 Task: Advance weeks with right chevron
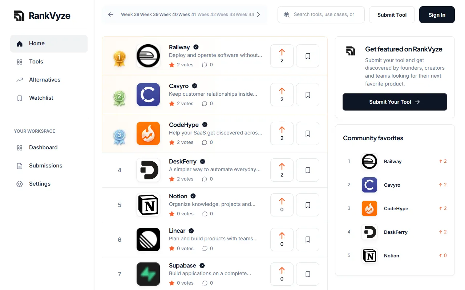tap(258, 14)
